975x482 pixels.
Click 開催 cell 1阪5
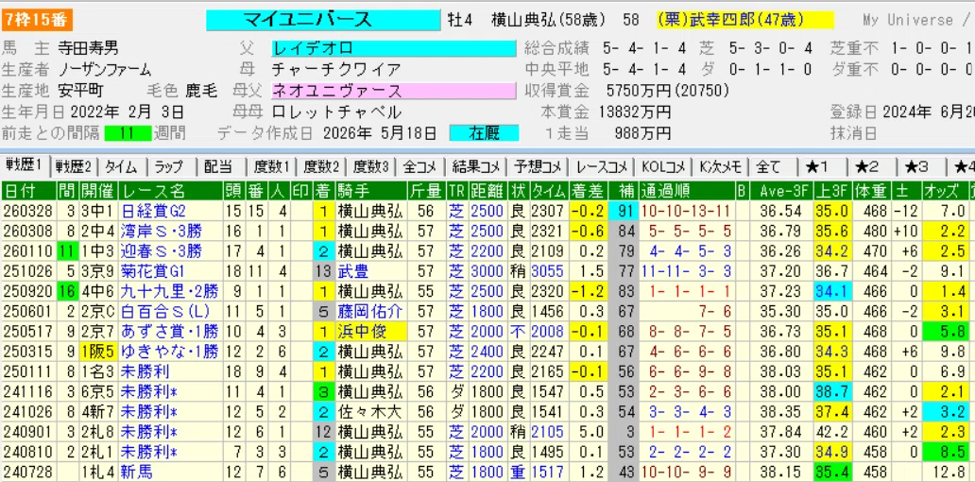[98, 352]
